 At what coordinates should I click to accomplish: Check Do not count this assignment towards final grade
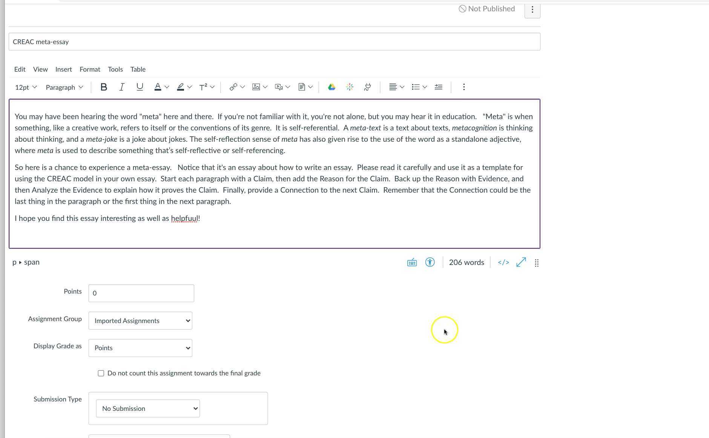tap(101, 373)
